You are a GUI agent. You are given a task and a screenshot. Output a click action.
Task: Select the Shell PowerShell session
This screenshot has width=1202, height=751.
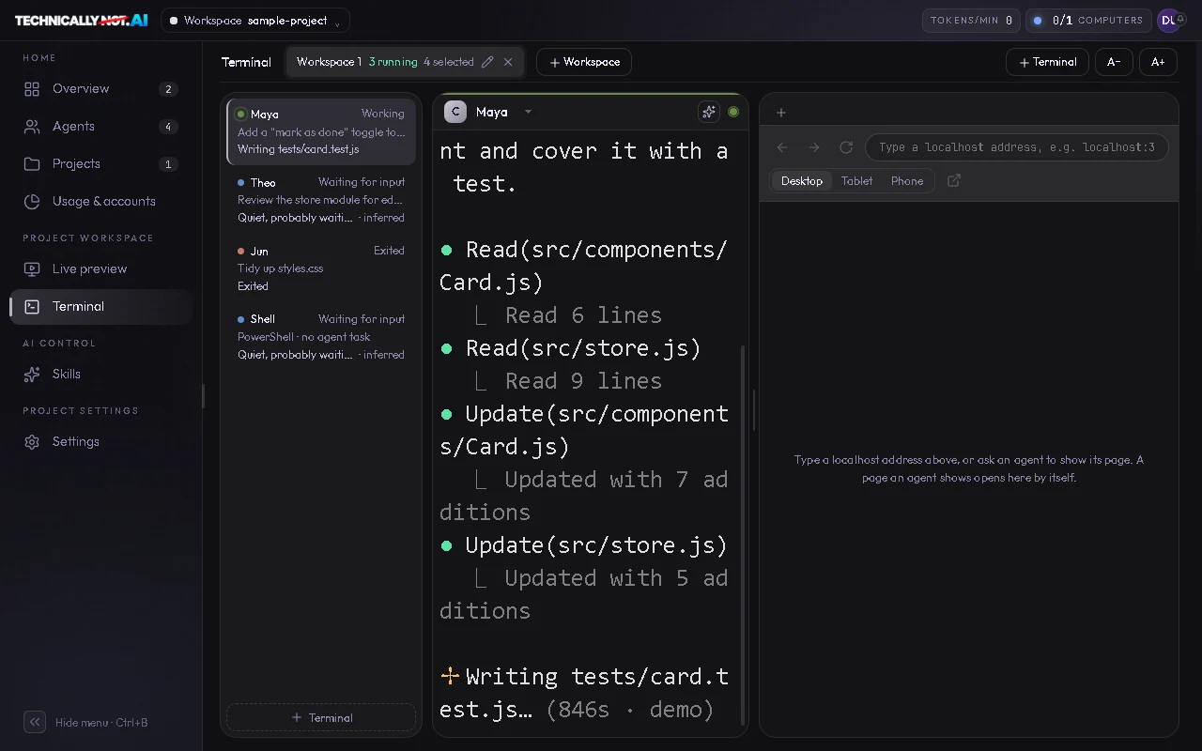pyautogui.click(x=321, y=337)
